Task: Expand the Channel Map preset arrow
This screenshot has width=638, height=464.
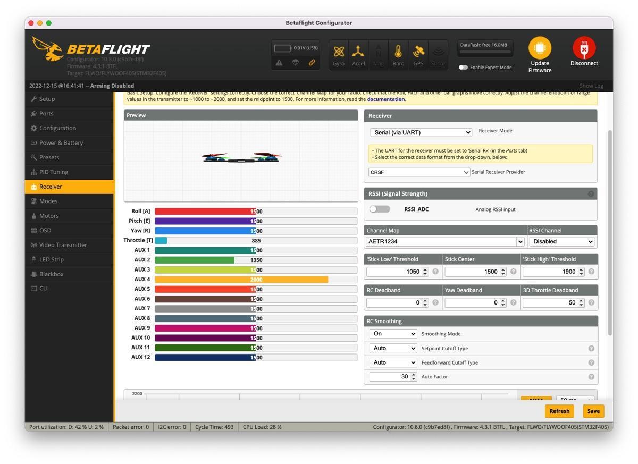Action: 520,241
